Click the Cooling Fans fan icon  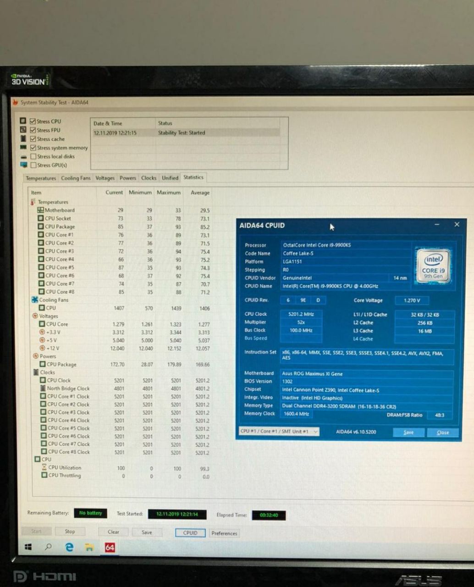[x=34, y=299]
